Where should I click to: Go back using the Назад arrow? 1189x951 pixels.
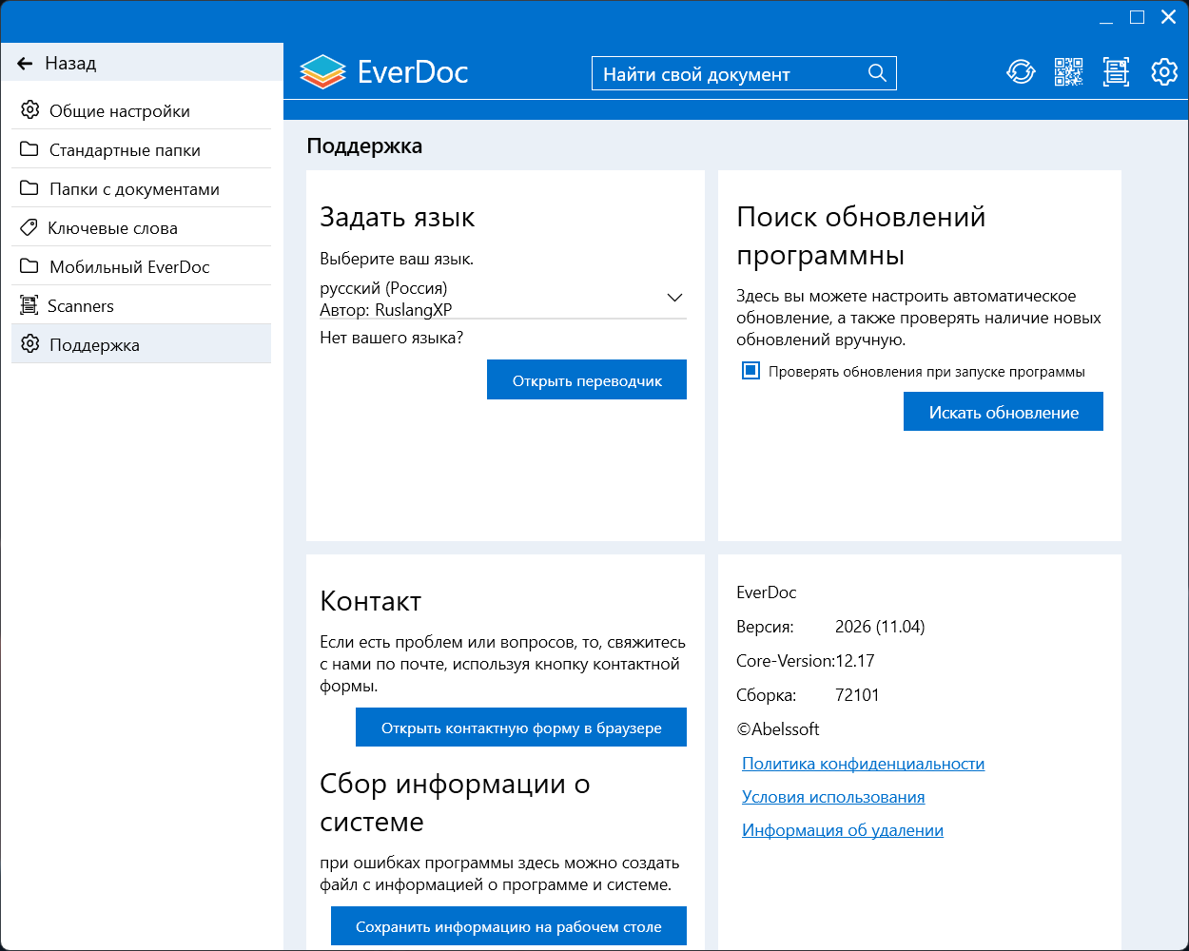point(26,64)
